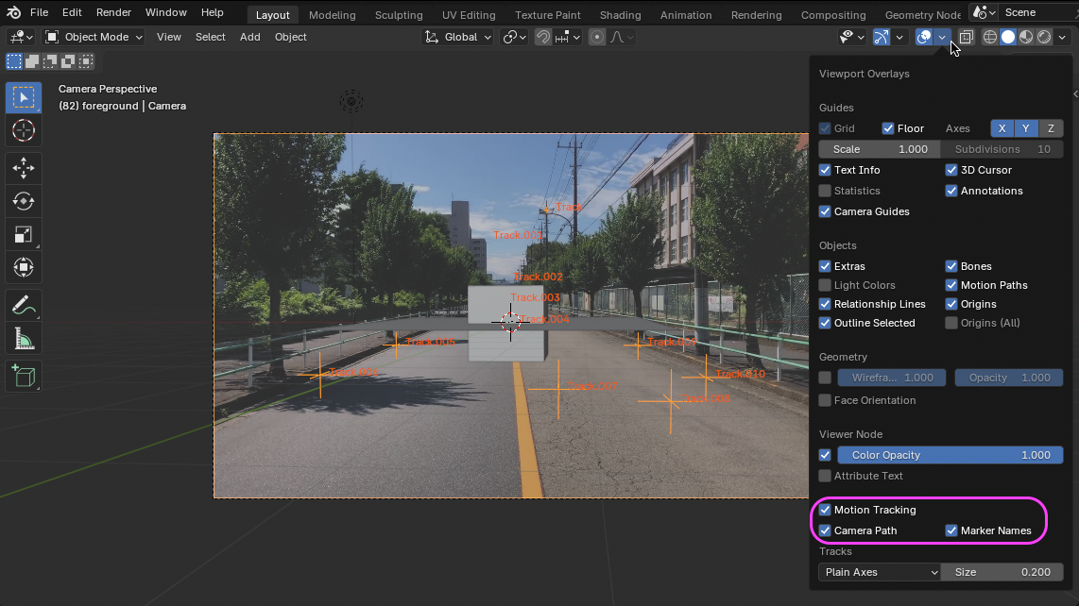Image resolution: width=1079 pixels, height=606 pixels.
Task: Toggle X-Ray mode icon
Action: pos(967,37)
